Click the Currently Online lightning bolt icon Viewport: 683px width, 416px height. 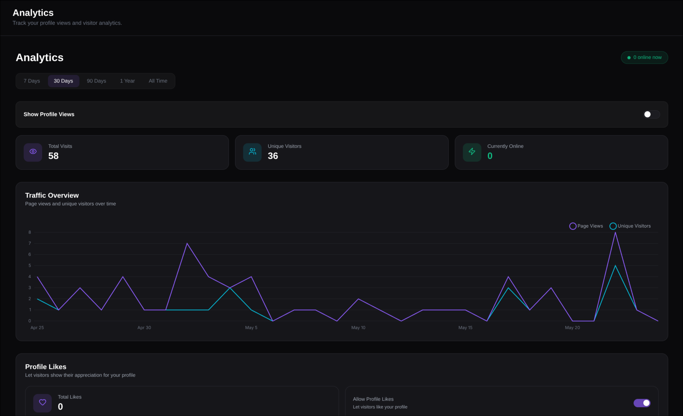472,152
